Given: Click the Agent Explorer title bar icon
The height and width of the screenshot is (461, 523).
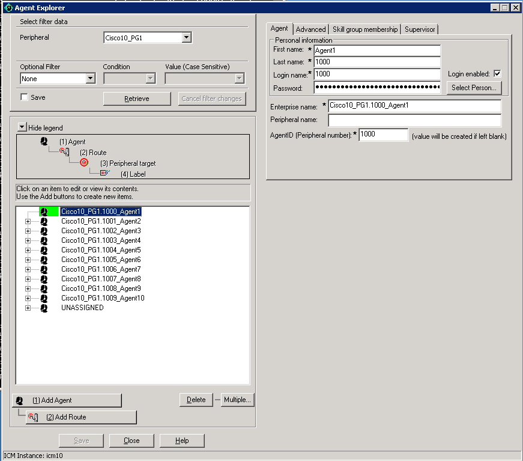Looking at the screenshot, I should 8,8.
